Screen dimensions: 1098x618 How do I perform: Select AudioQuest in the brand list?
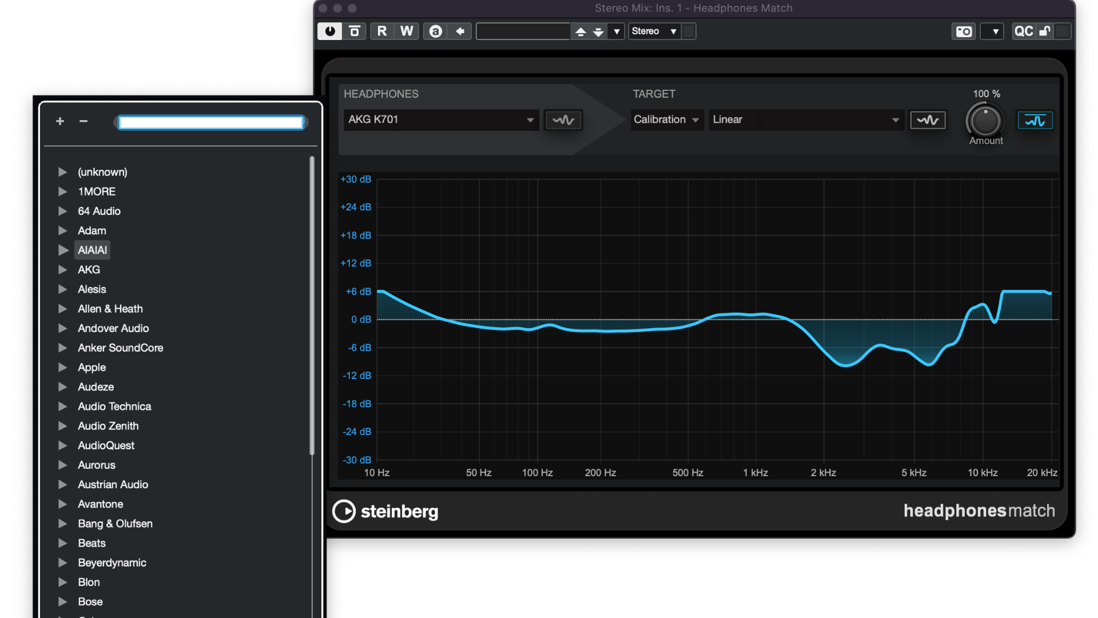pos(106,445)
